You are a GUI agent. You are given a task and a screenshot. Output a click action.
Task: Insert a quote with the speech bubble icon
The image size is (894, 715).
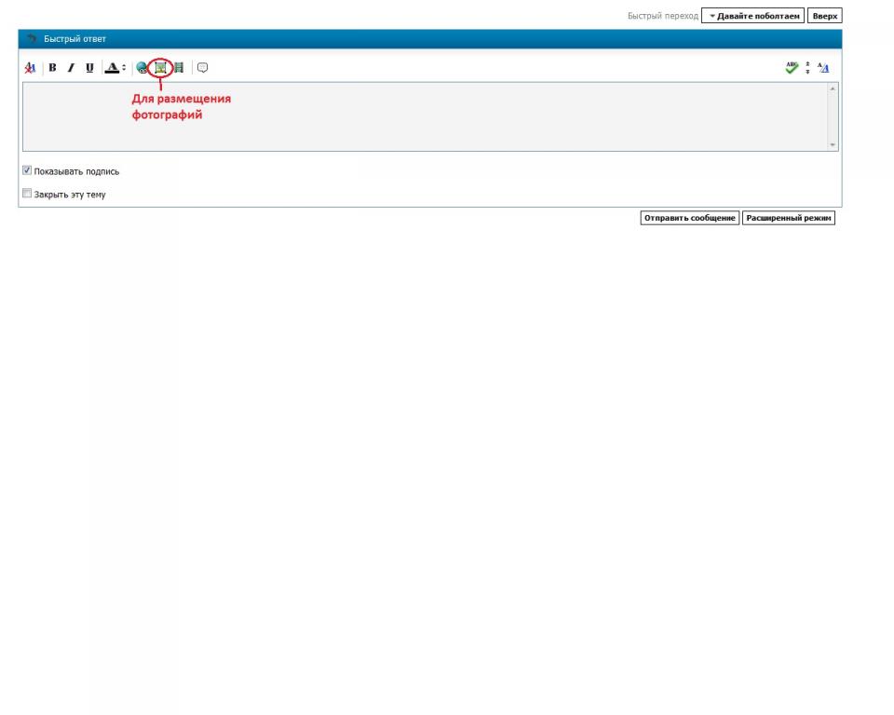pos(202,68)
